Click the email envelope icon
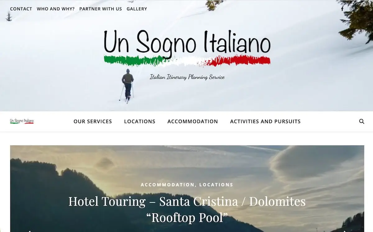Image resolution: width=373 pixels, height=232 pixels. click(x=362, y=9)
